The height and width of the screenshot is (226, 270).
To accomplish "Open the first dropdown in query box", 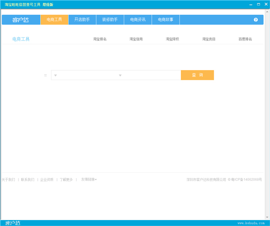I will pos(55,75).
